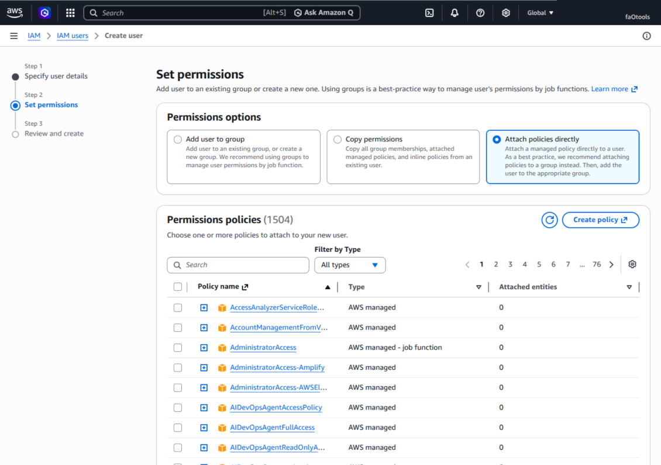Click the Create policy button

(600, 220)
